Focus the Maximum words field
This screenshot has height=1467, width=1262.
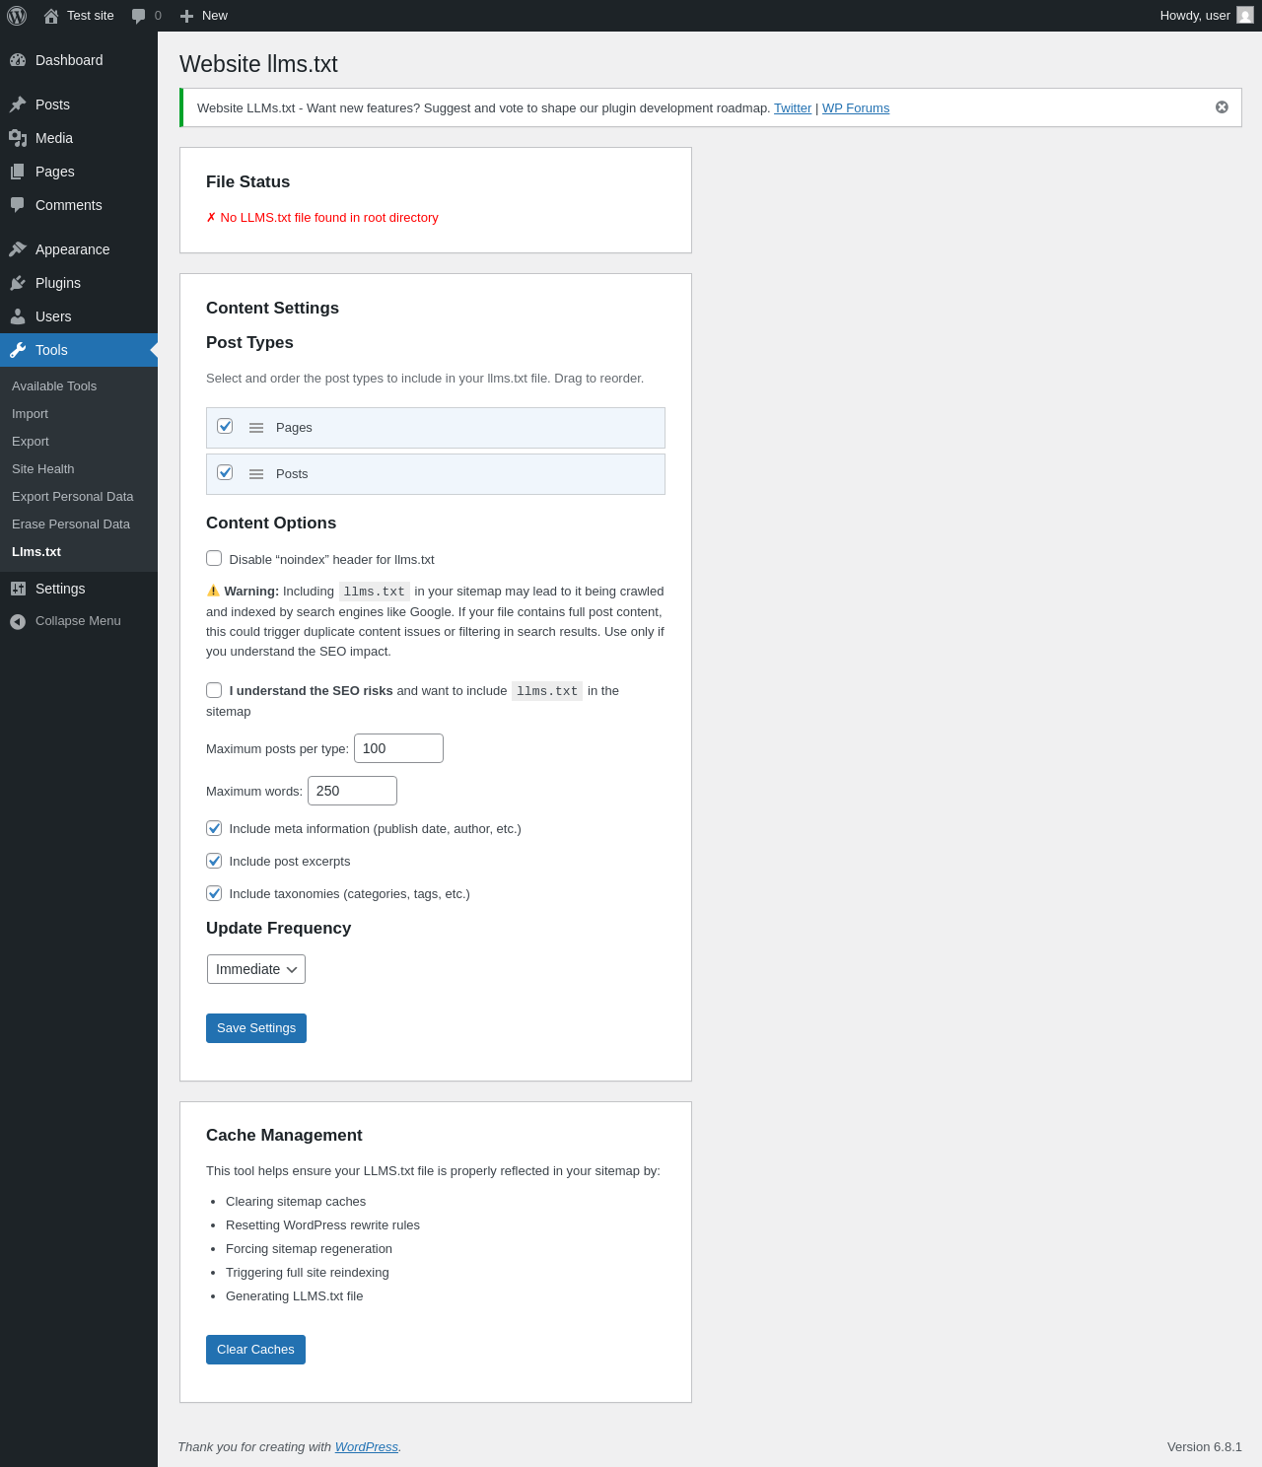[x=352, y=791]
